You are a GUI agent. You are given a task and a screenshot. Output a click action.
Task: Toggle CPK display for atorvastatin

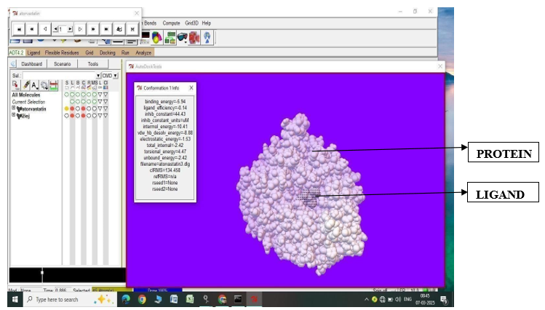[x=84, y=108]
